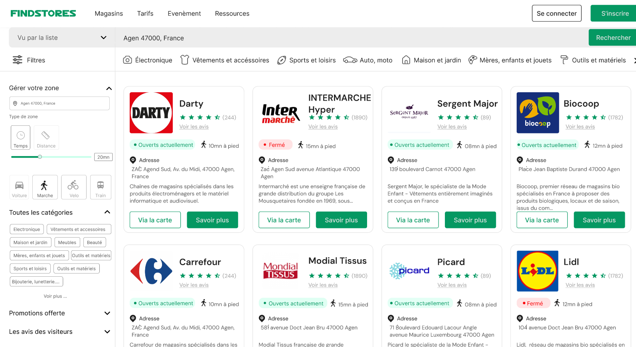This screenshot has height=347, width=636.
Task: Click Darty address pin icon
Action: point(133,160)
